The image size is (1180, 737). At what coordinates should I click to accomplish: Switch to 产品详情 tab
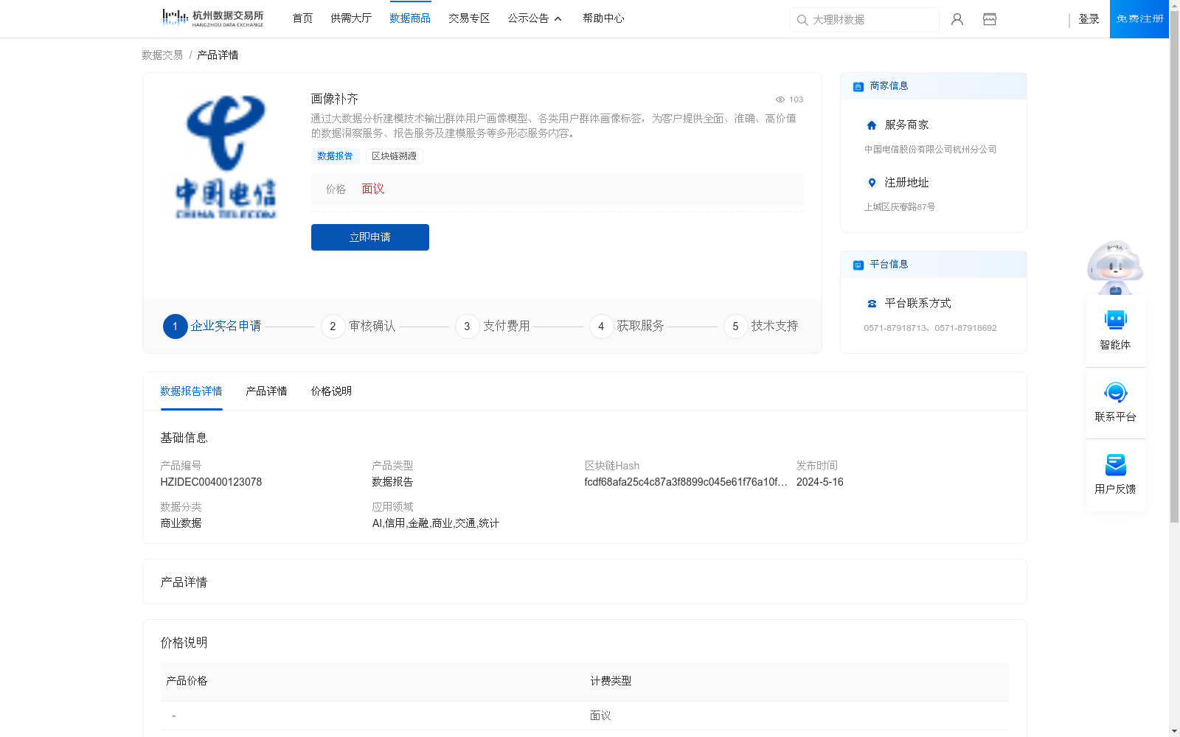266,391
